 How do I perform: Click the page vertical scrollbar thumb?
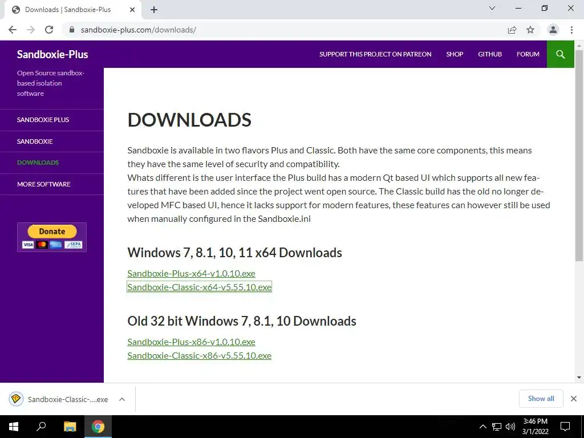pyautogui.click(x=579, y=156)
